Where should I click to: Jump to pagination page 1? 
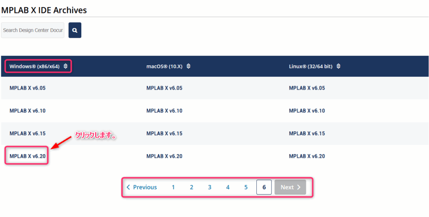coord(173,187)
